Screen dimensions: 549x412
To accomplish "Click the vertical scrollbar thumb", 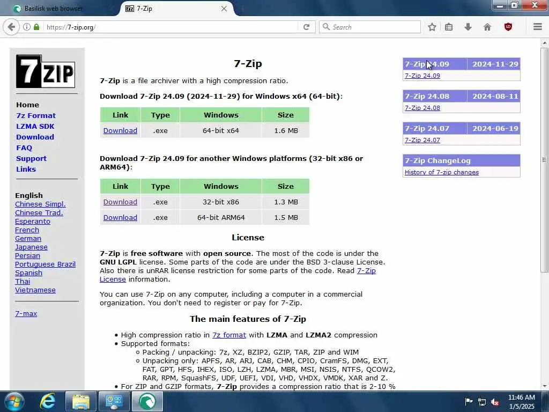I will 544,160.
